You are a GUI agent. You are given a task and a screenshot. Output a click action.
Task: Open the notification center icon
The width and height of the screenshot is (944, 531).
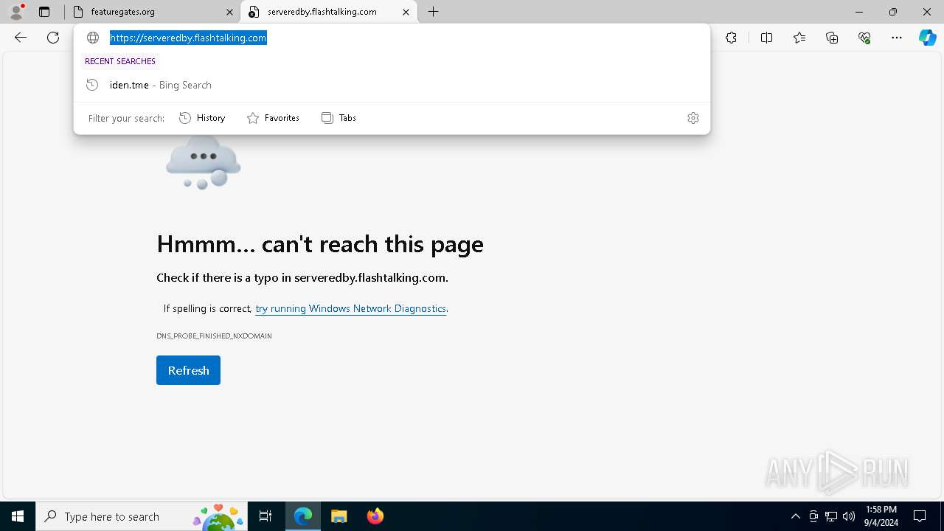[920, 516]
